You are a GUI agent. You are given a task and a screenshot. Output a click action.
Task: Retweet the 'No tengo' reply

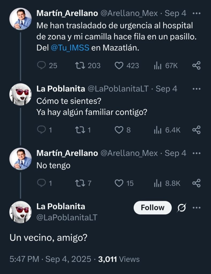tap(80, 183)
